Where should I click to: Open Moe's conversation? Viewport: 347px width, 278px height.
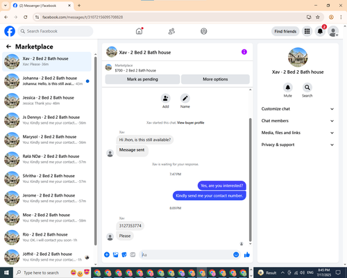[47, 218]
